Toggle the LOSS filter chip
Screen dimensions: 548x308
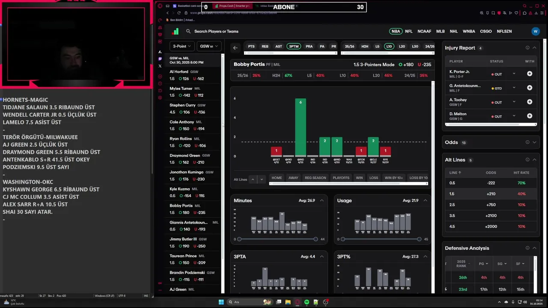[374, 178]
